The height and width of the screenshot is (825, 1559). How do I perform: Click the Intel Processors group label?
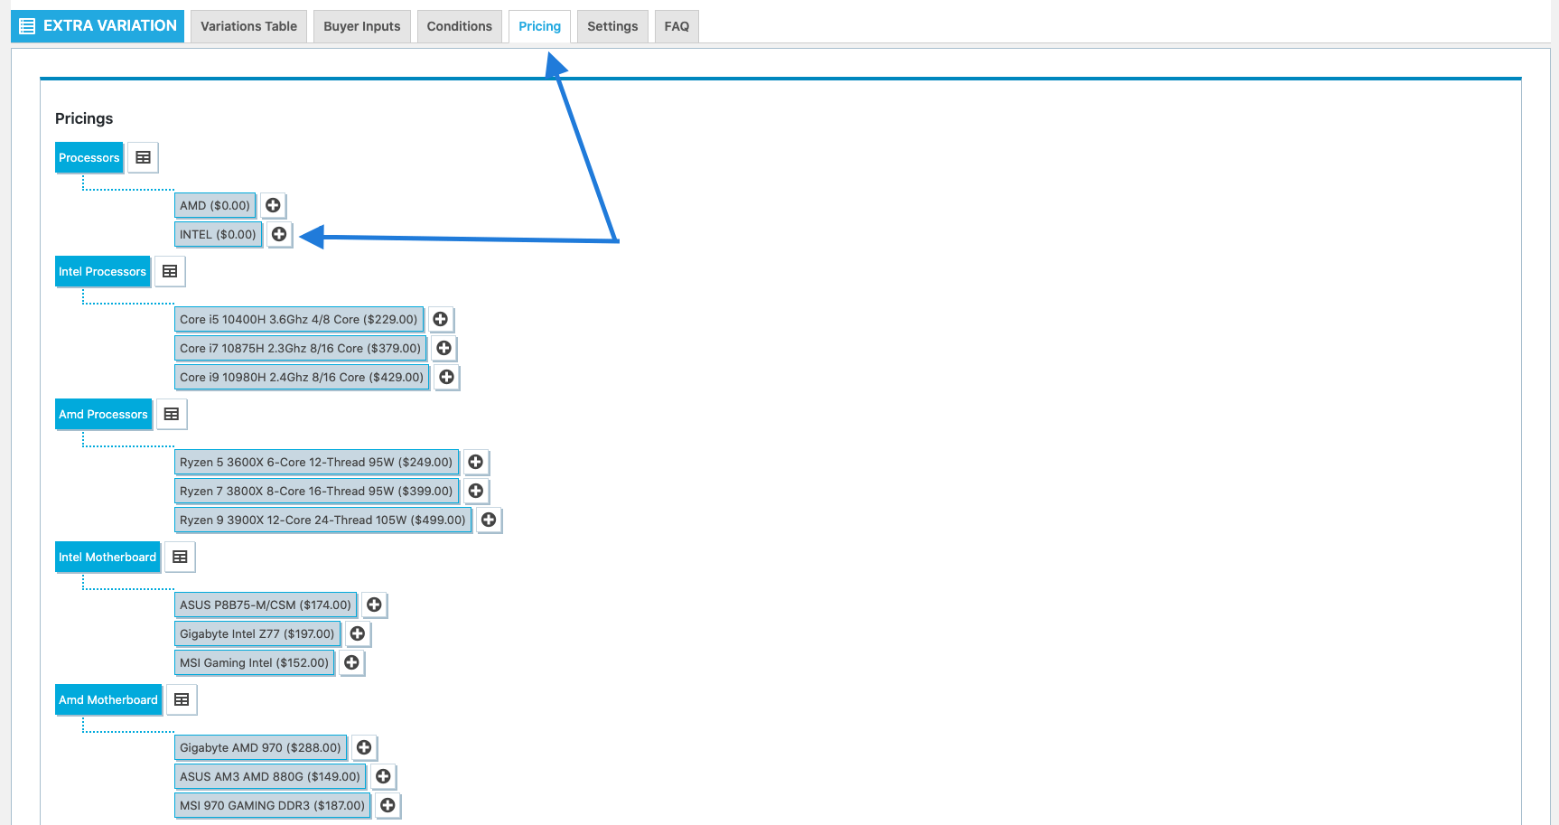pyautogui.click(x=102, y=271)
